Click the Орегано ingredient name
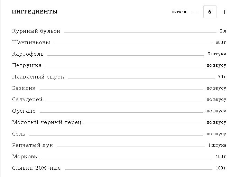 24,111
